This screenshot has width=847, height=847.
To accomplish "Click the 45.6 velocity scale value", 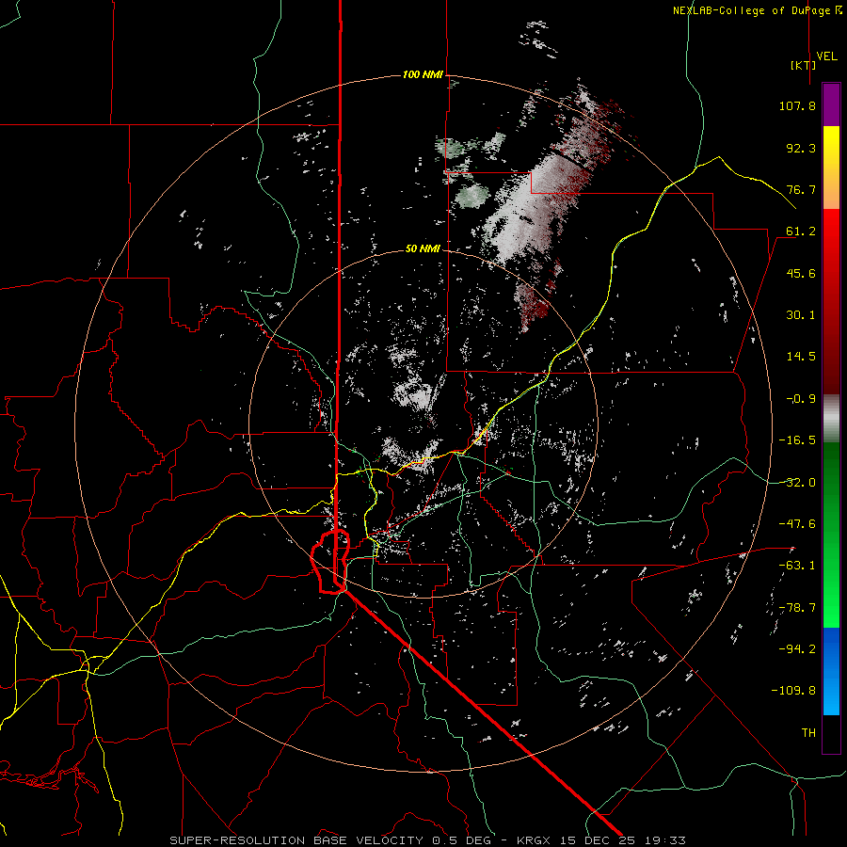I will (801, 273).
